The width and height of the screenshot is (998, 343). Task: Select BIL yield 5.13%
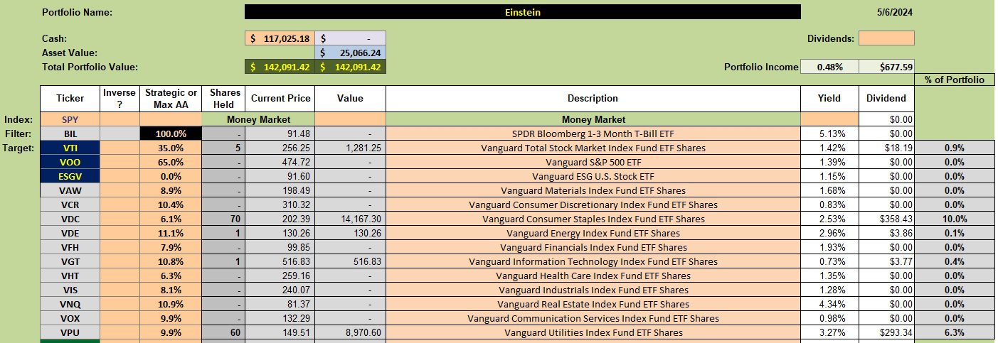point(829,134)
